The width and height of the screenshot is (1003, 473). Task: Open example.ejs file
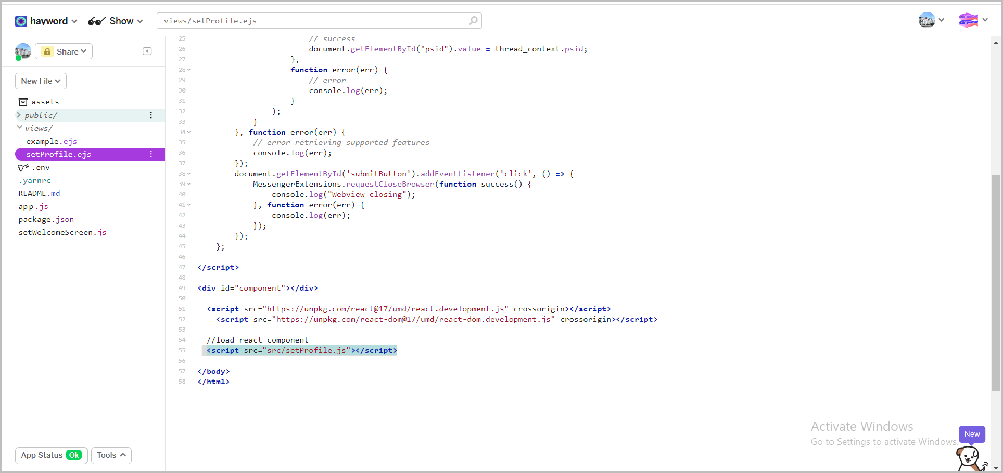pos(52,141)
